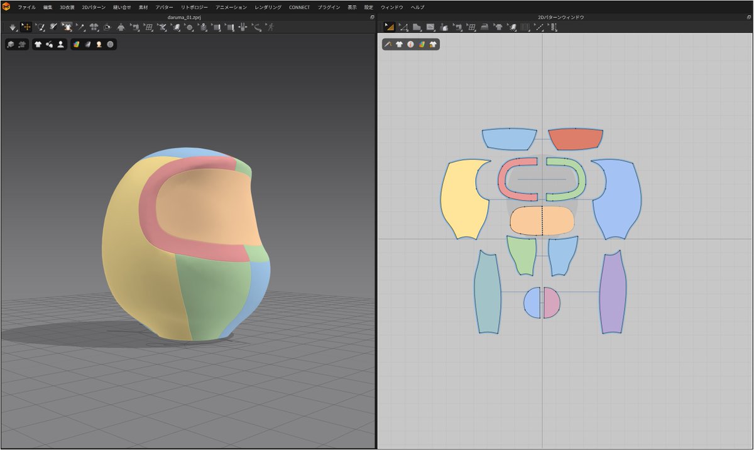Open the 素材 menu
The height and width of the screenshot is (450, 754).
pyautogui.click(x=143, y=7)
